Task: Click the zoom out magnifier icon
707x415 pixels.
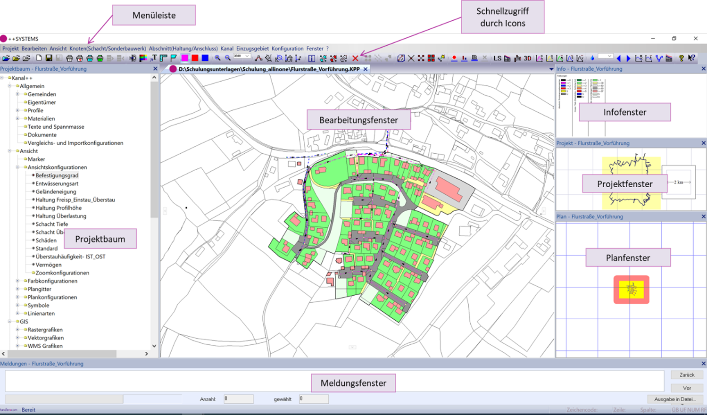Action: pos(228,58)
